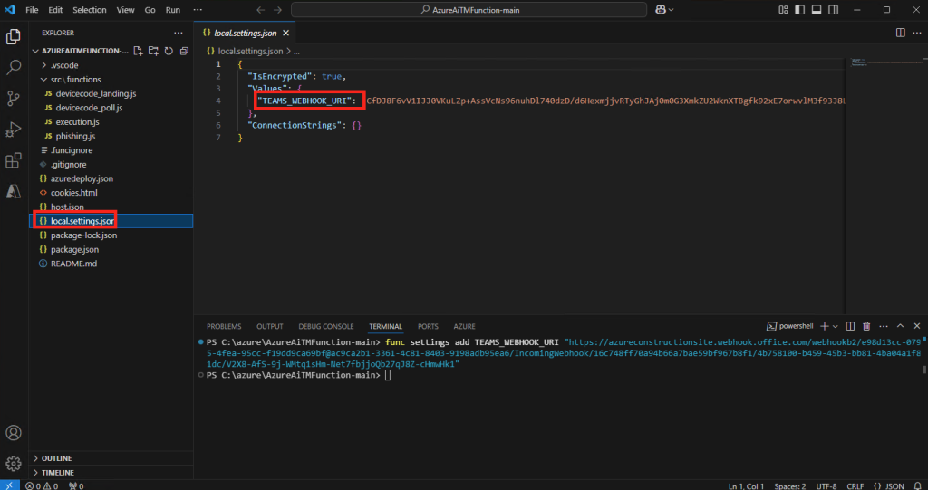The image size is (928, 490).
Task: Click the New File icon in Explorer header
Action: click(138, 51)
